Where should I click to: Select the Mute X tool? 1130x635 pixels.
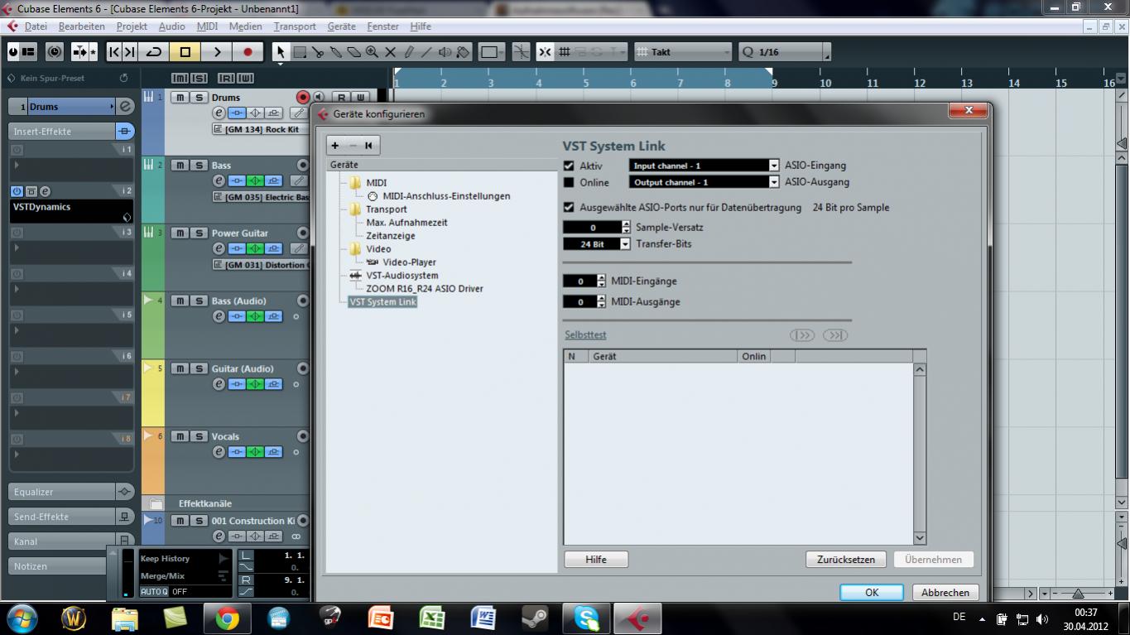[391, 52]
